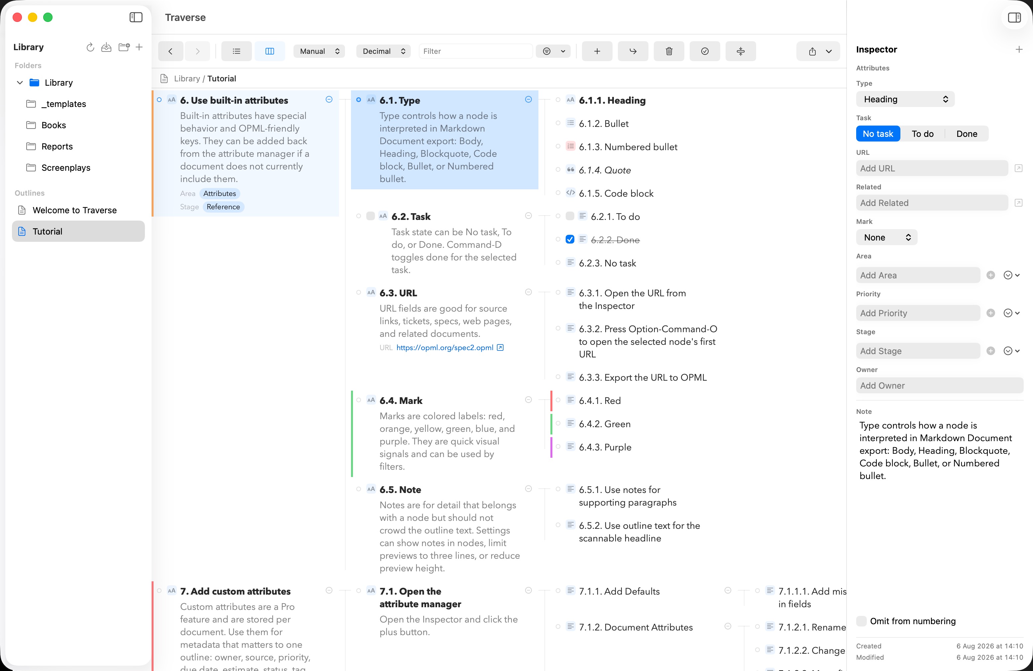1033x671 pixels.
Task: Go back with the toolbar arrow
Action: pyautogui.click(x=171, y=51)
